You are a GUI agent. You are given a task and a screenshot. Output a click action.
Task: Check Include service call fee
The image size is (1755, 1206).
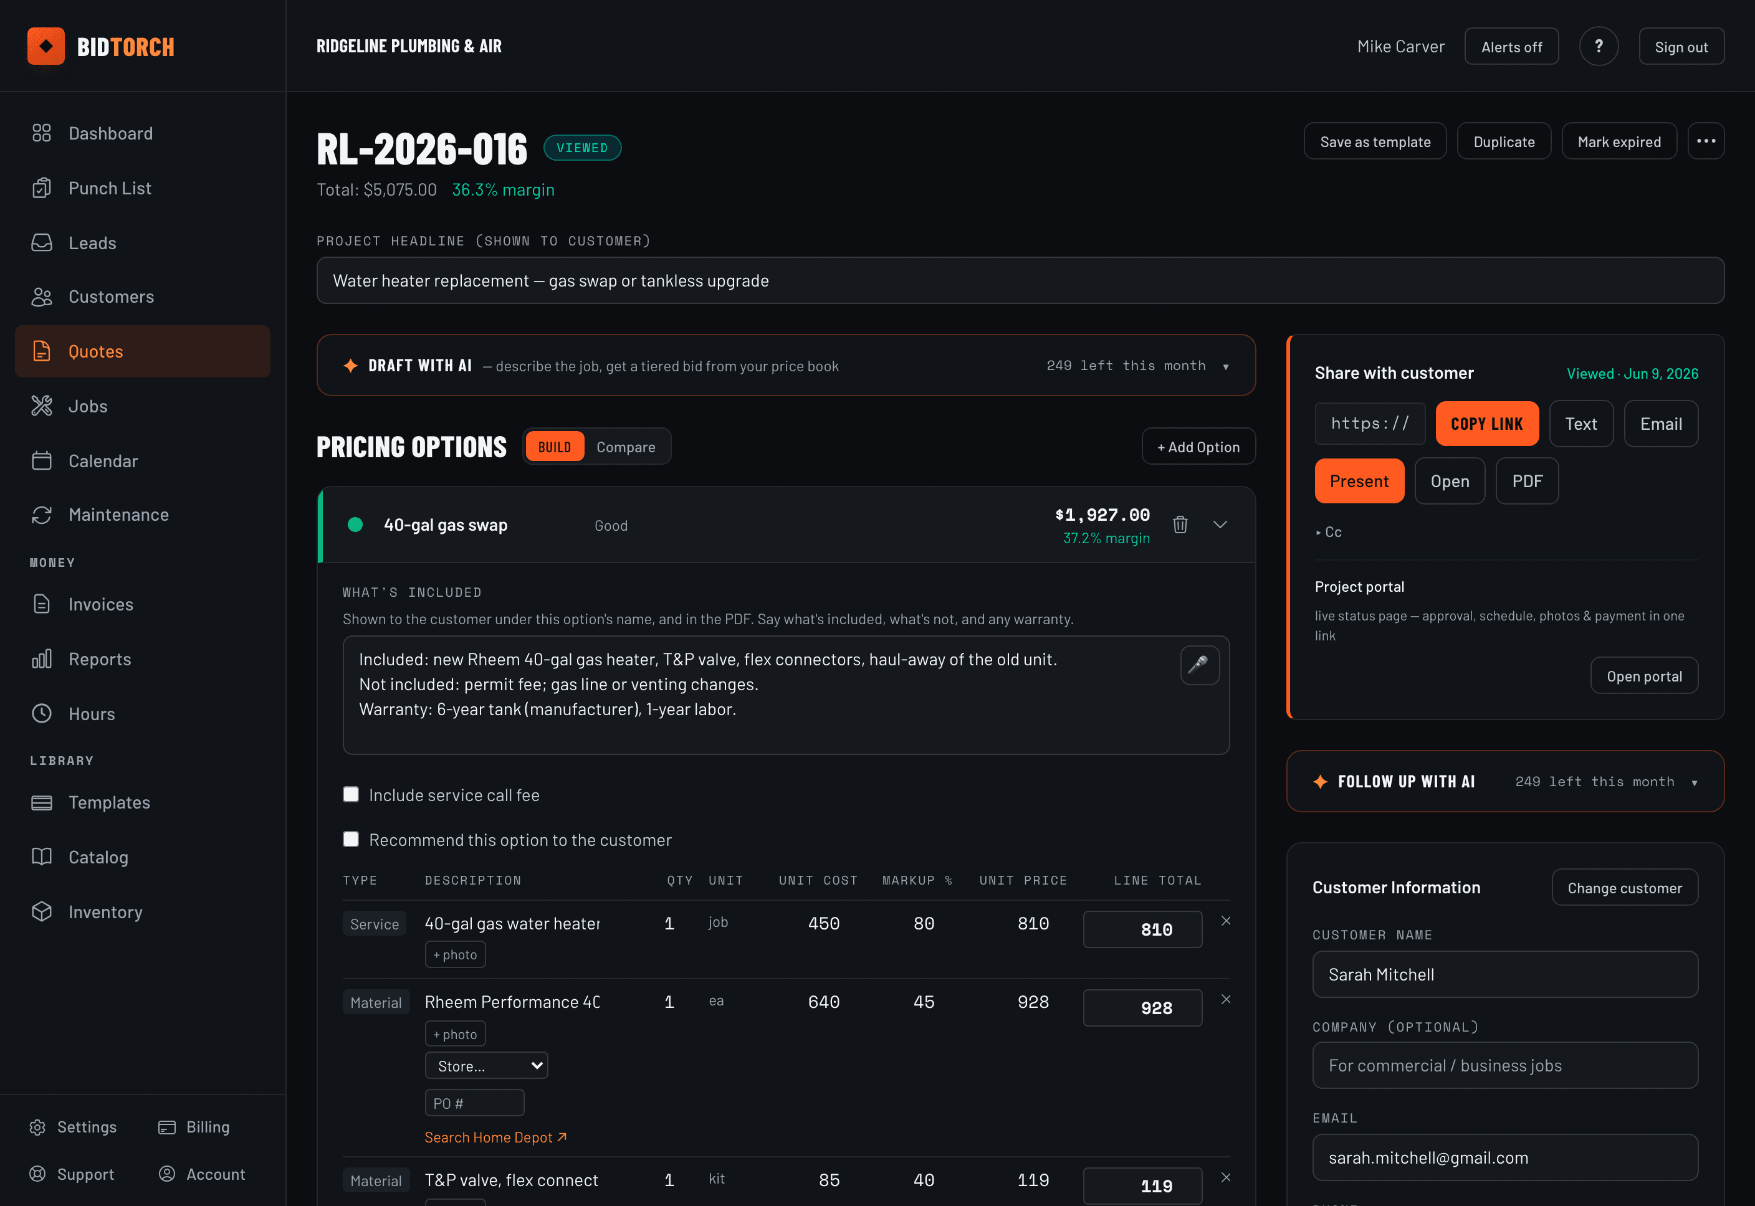tap(351, 794)
